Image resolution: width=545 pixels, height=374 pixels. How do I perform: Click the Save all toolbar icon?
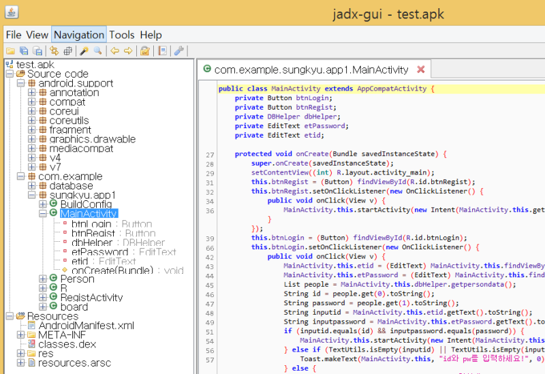point(24,51)
